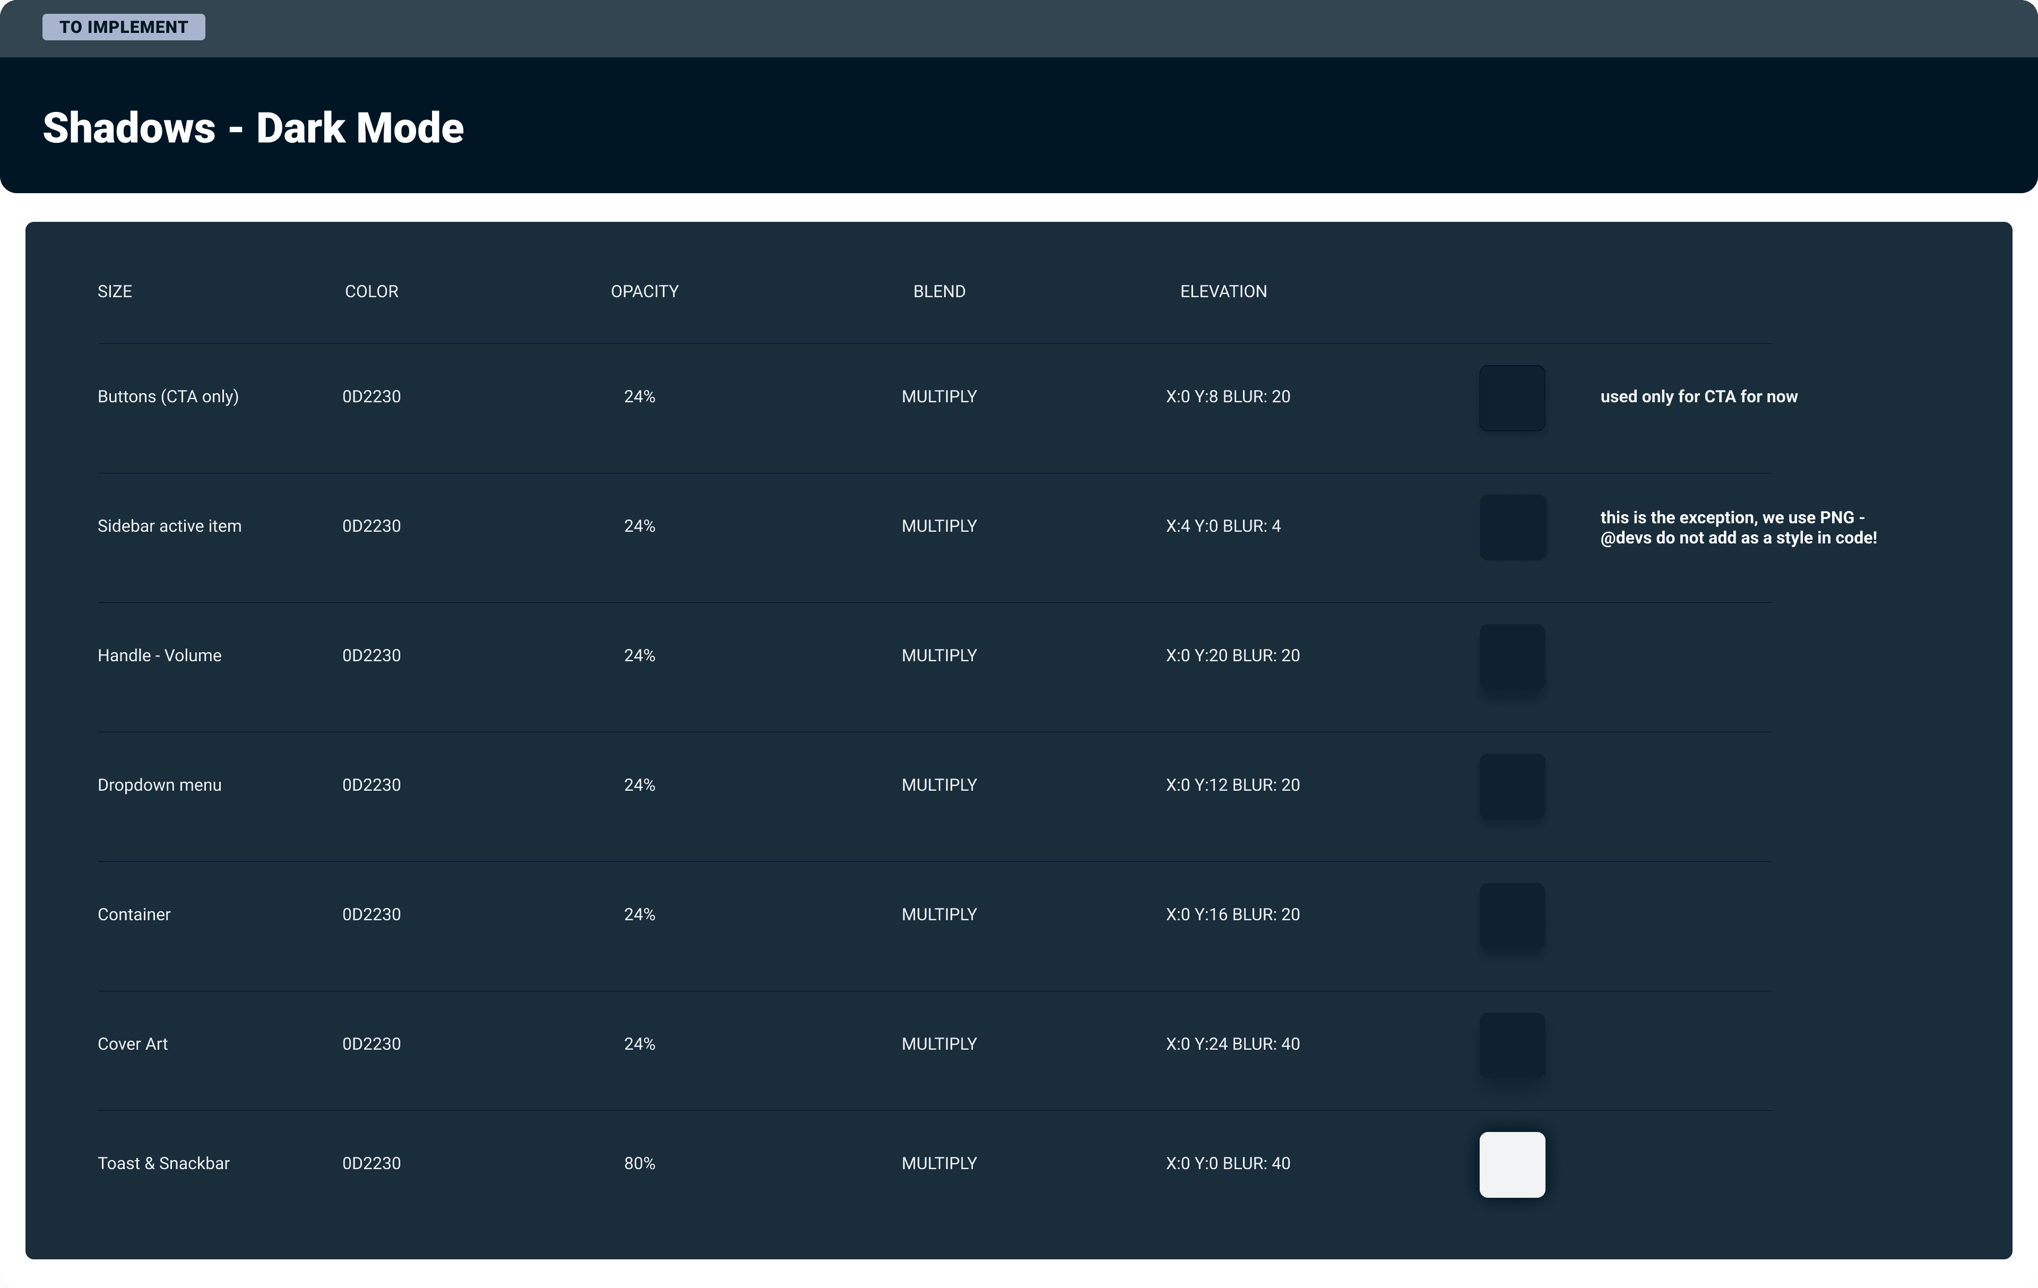This screenshot has height=1288, width=2038.
Task: Click the BLEND column header
Action: (x=939, y=291)
